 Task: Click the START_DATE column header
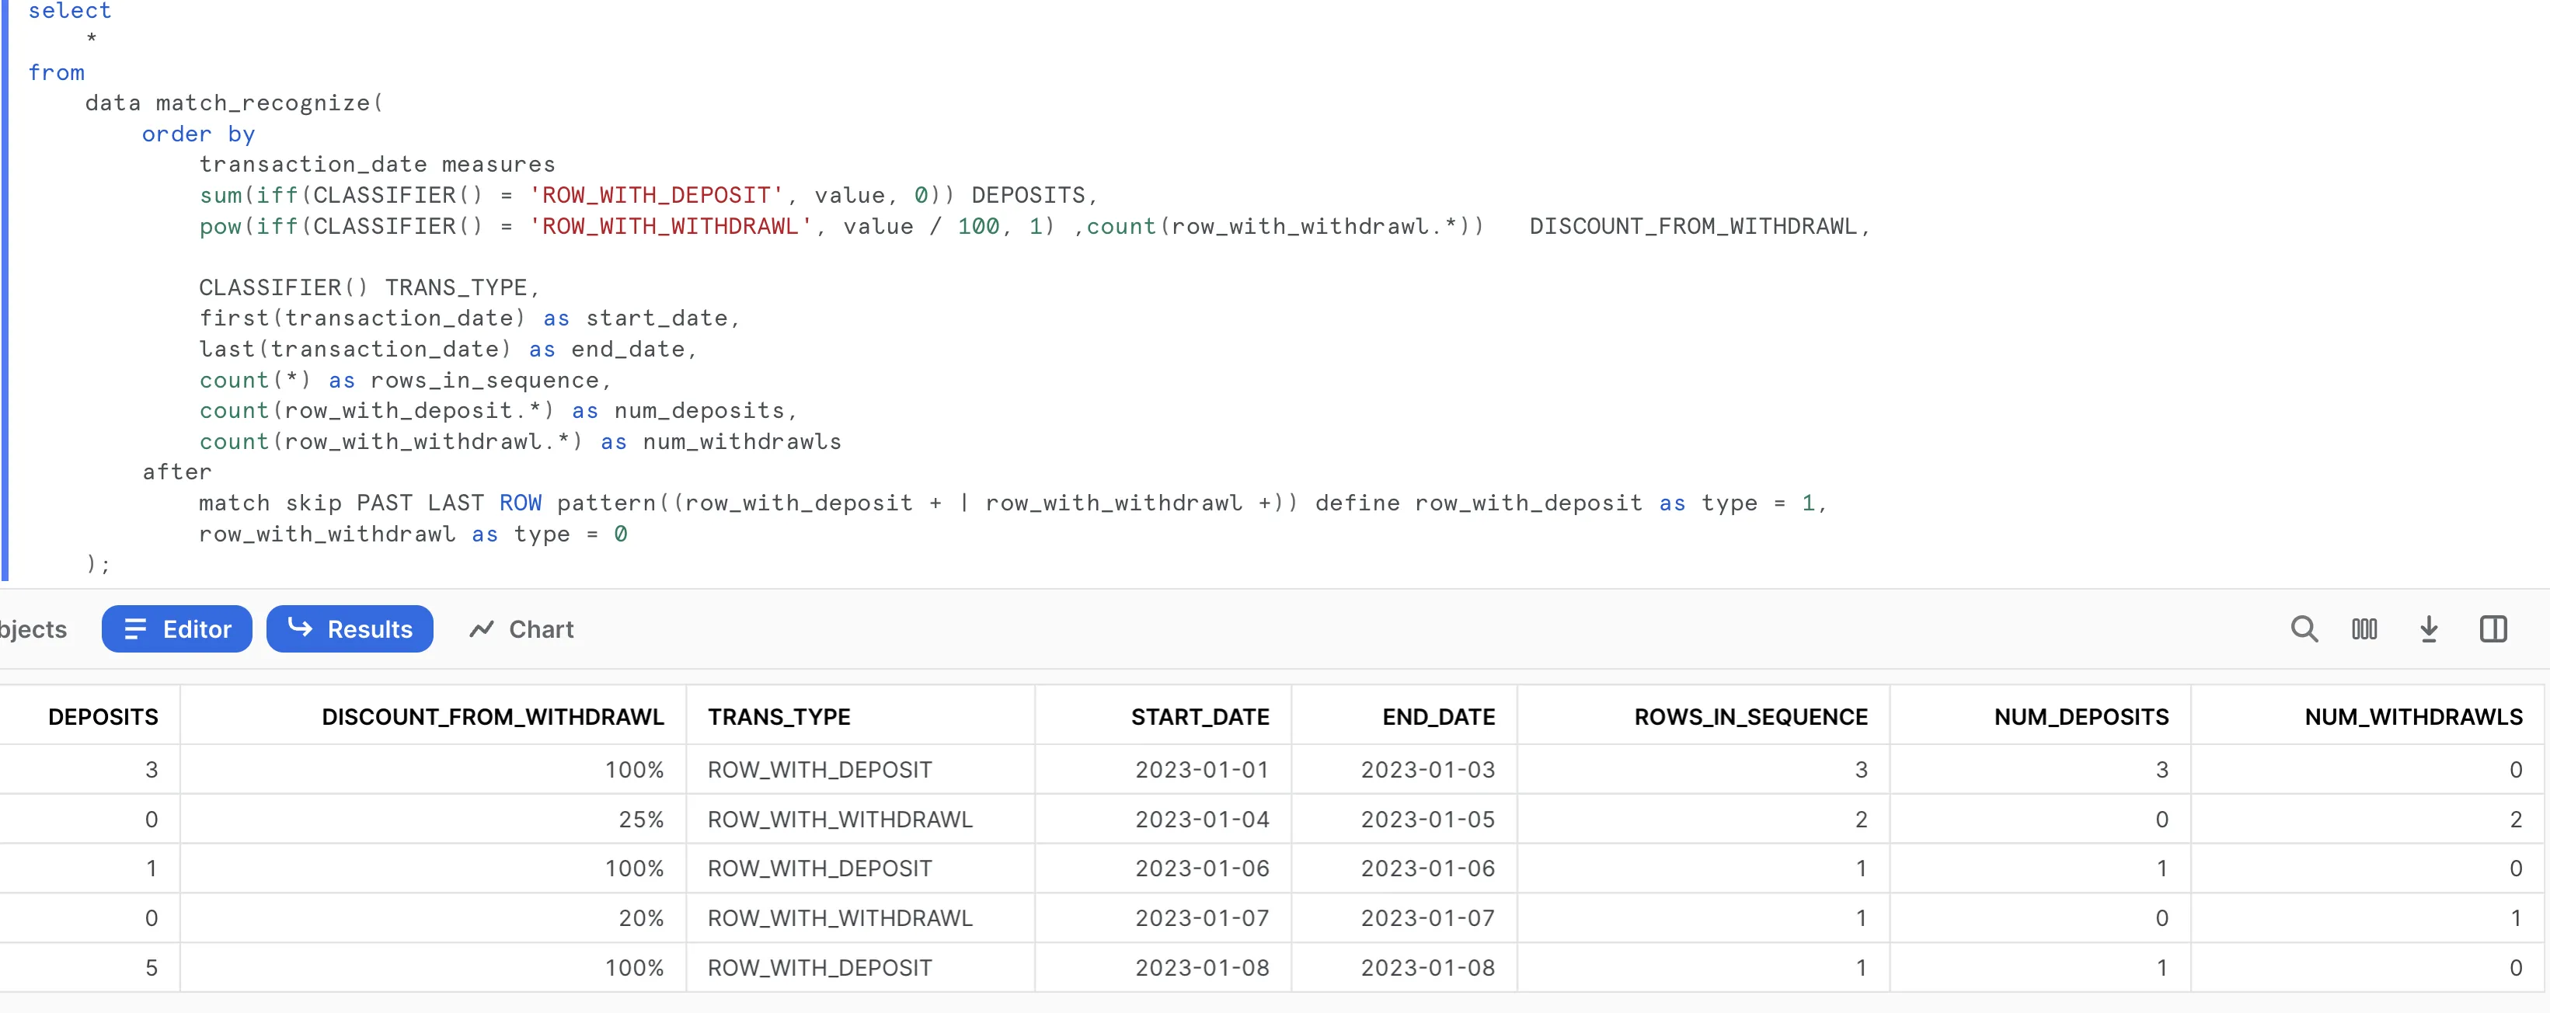coord(1200,716)
